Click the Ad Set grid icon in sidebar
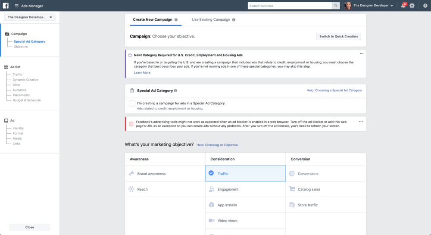 point(6,67)
